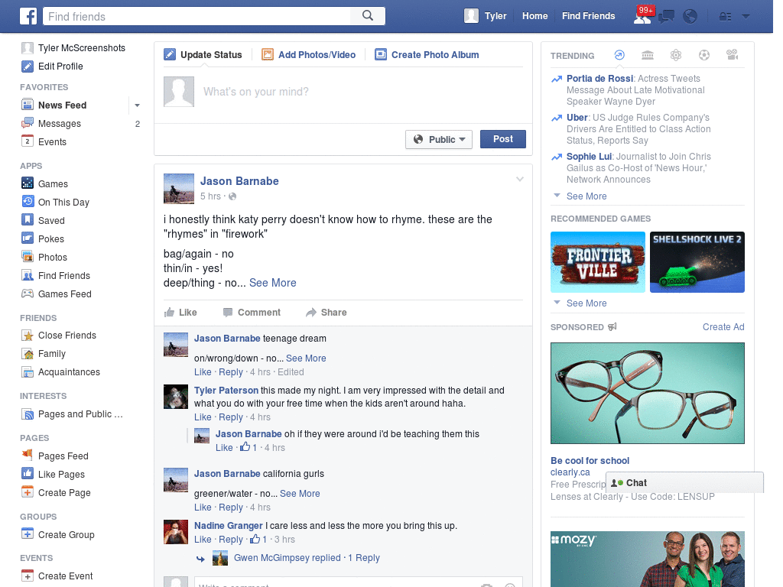
Task: Select Top Trends icon in Trending panel
Action: pos(619,55)
